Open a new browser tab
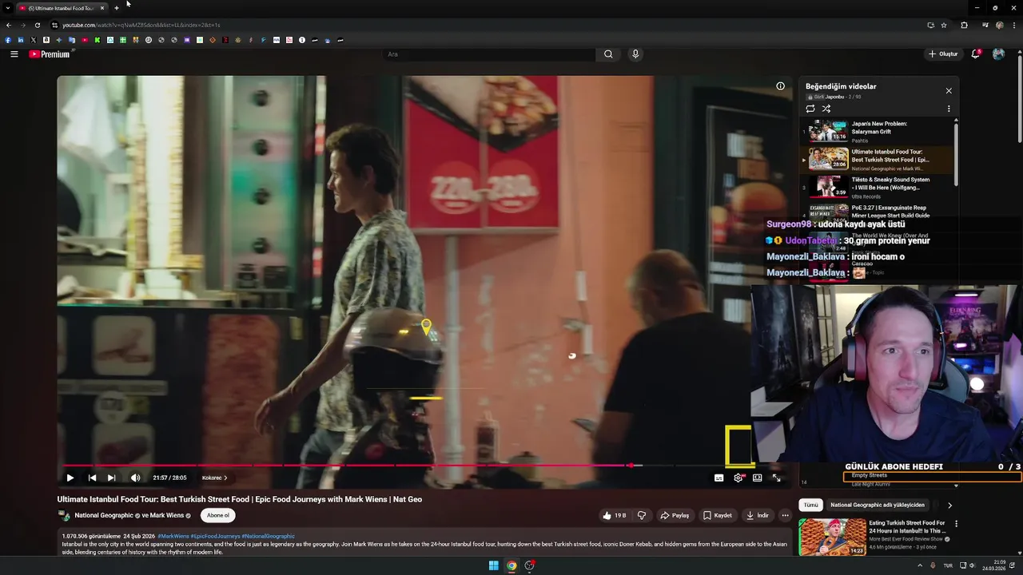 [117, 8]
